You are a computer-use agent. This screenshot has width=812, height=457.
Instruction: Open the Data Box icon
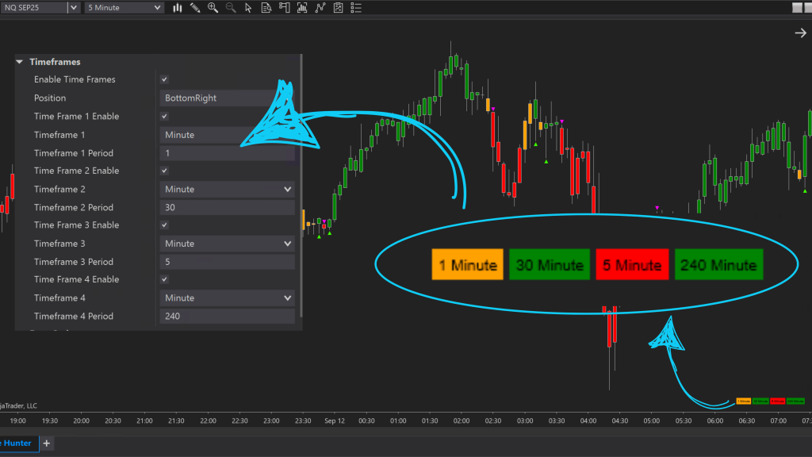click(267, 8)
